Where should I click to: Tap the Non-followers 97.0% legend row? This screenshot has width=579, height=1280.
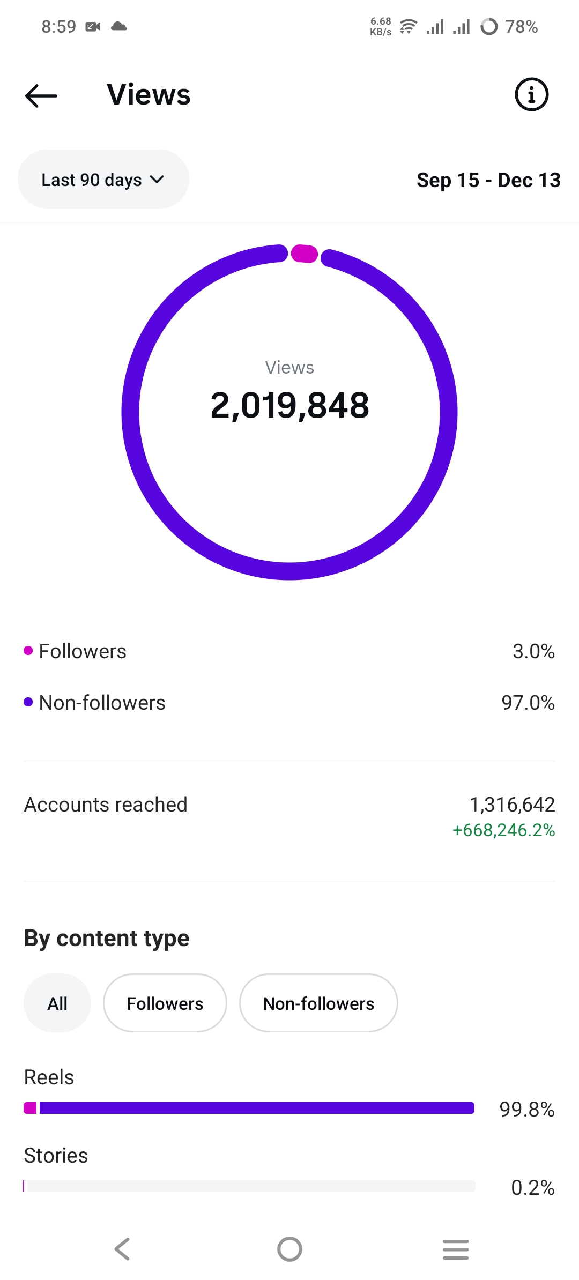[289, 703]
